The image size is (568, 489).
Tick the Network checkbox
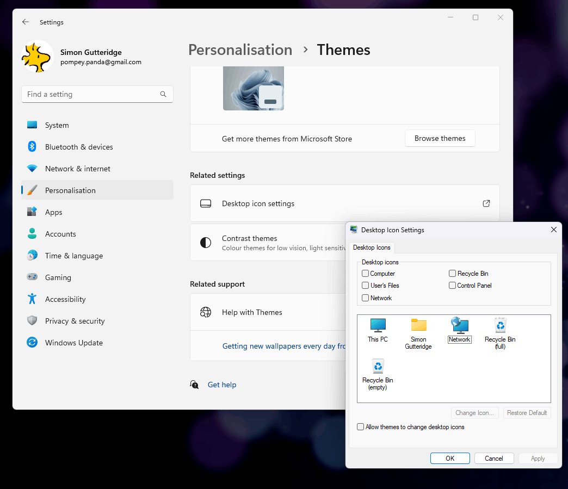365,298
